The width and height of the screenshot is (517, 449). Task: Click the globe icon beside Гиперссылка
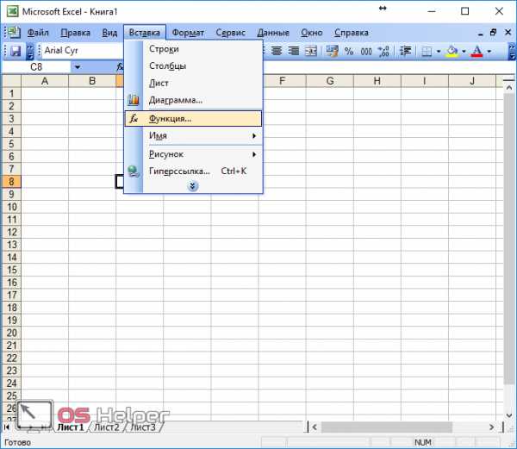[x=134, y=171]
